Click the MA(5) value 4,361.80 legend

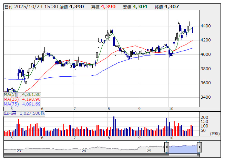click(22, 95)
